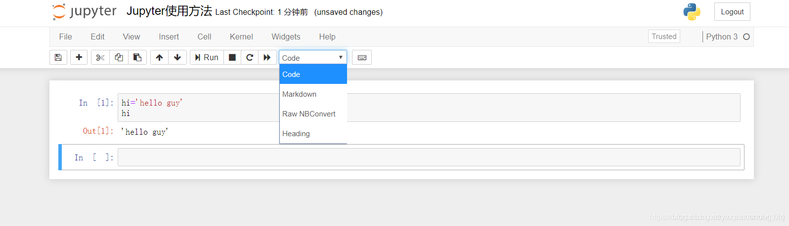Copy selected cells icon
The width and height of the screenshot is (789, 226).
119,57
